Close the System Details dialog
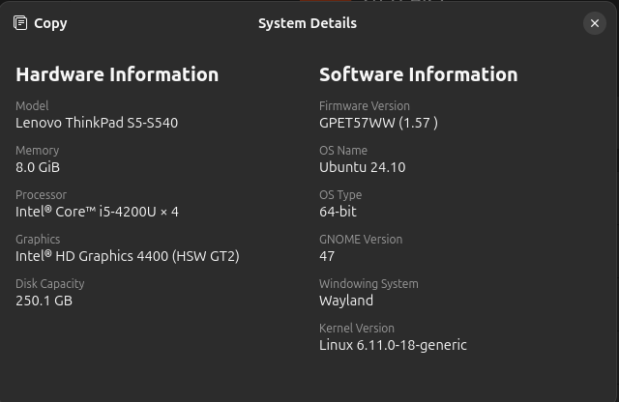Viewport: 619px width, 402px height. click(594, 23)
